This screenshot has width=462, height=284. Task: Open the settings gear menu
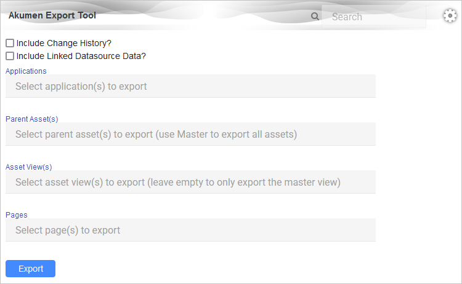[x=450, y=16]
